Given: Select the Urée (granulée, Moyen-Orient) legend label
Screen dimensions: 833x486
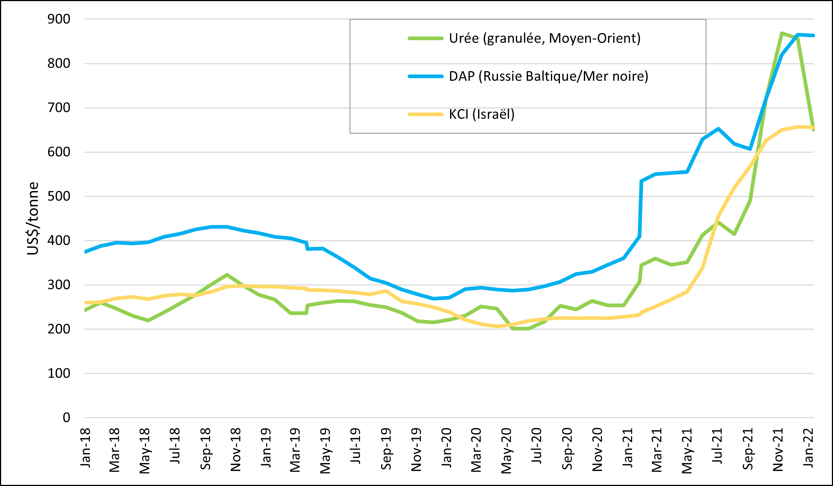Looking at the screenshot, I should [544, 38].
